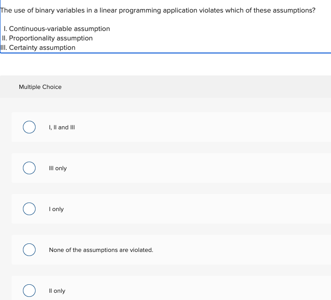
Task: Select the radio button for I, II and III
Action: click(29, 127)
